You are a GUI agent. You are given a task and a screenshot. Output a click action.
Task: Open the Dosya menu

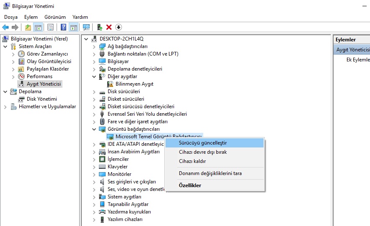pyautogui.click(x=11, y=17)
